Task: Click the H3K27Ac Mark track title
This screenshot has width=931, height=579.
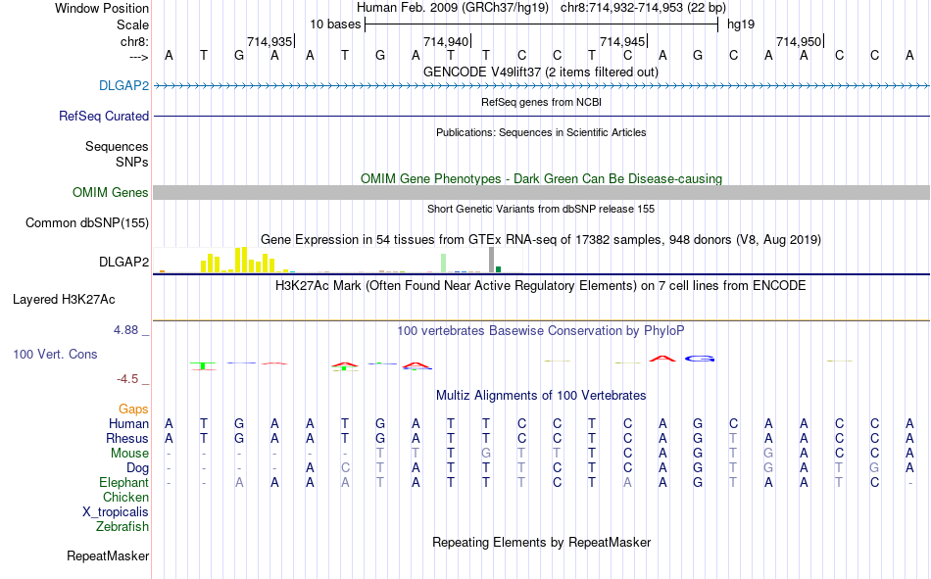Action: pyautogui.click(x=541, y=286)
